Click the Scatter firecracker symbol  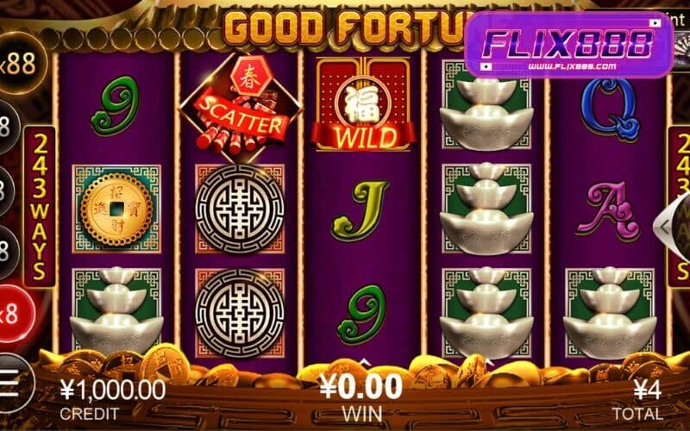pyautogui.click(x=240, y=106)
